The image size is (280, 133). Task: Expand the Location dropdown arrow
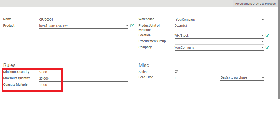pos(262,36)
